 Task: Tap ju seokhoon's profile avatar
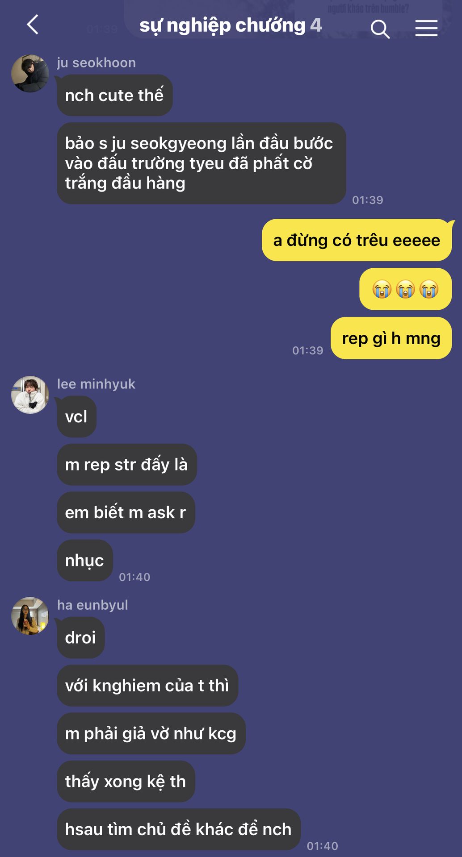pyautogui.click(x=30, y=74)
